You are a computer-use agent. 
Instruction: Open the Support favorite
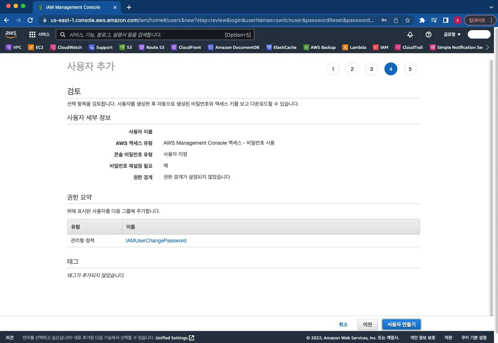coord(101,47)
